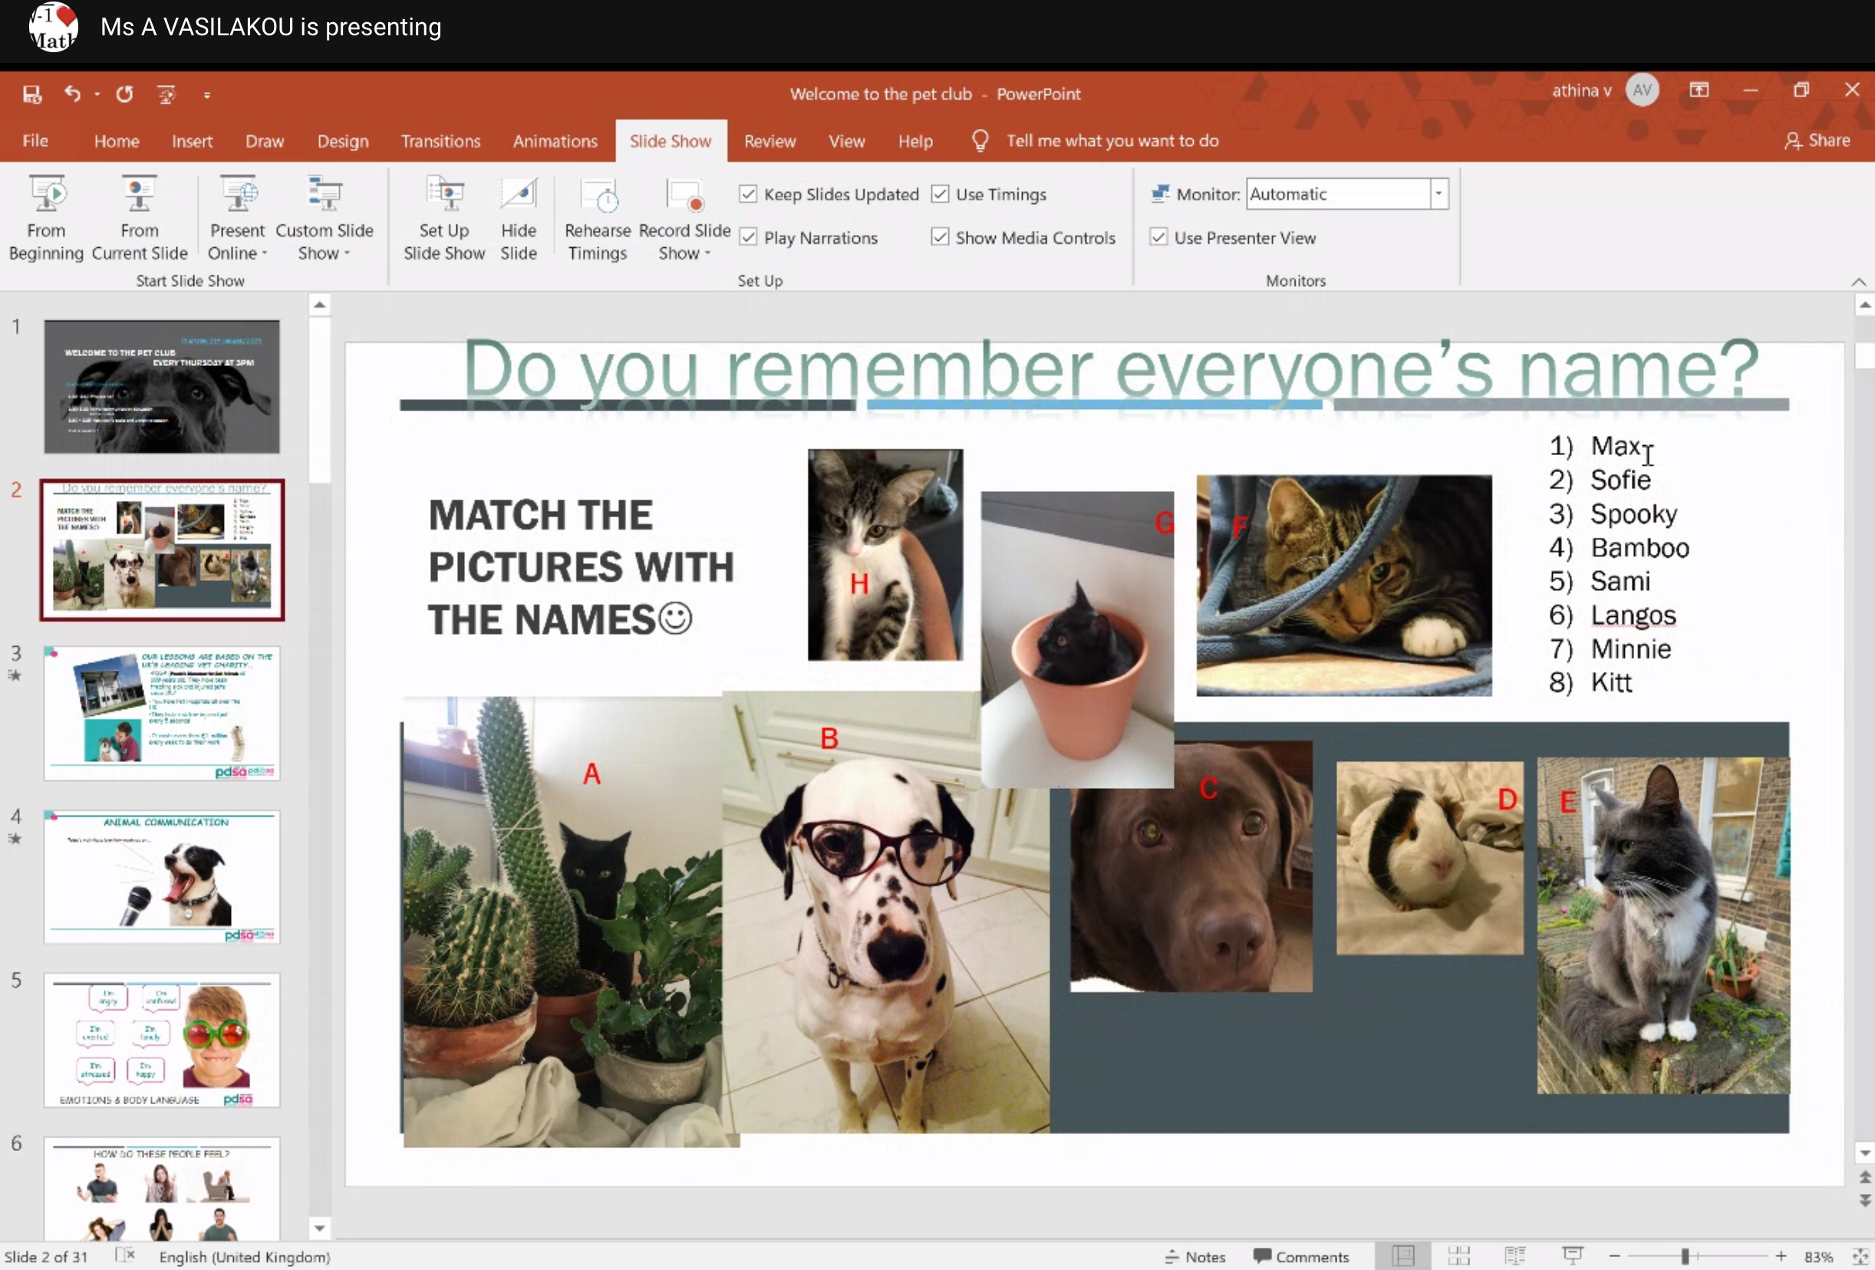Click the zoom in plus button
This screenshot has width=1875, height=1270.
click(1781, 1256)
